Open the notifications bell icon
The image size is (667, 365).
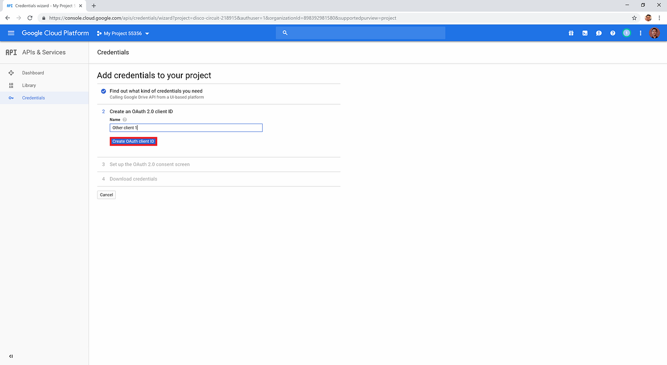coord(599,33)
